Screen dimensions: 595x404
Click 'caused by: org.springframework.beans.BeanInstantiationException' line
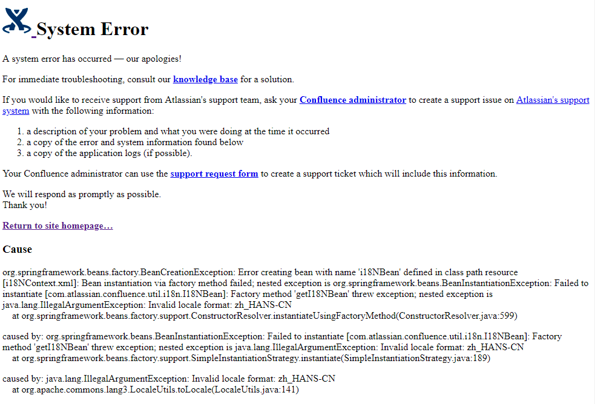point(282,336)
